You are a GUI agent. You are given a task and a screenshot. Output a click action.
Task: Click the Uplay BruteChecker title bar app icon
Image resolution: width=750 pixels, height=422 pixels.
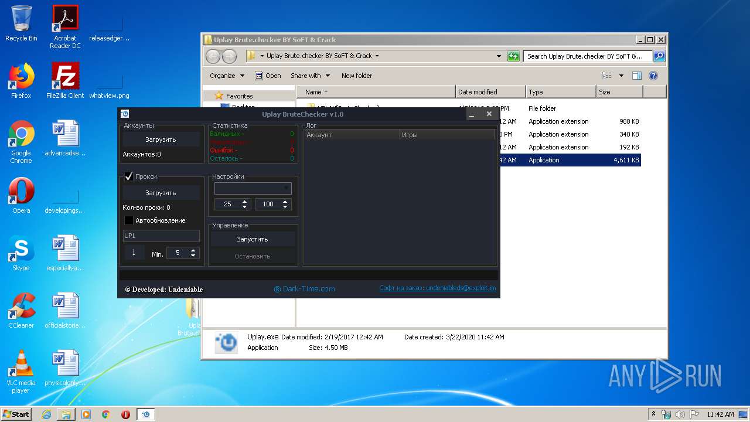[124, 114]
